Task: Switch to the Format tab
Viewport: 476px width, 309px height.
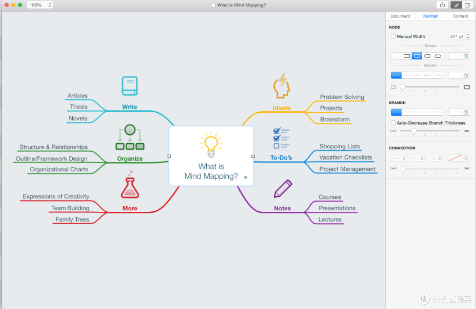Action: pos(431,16)
